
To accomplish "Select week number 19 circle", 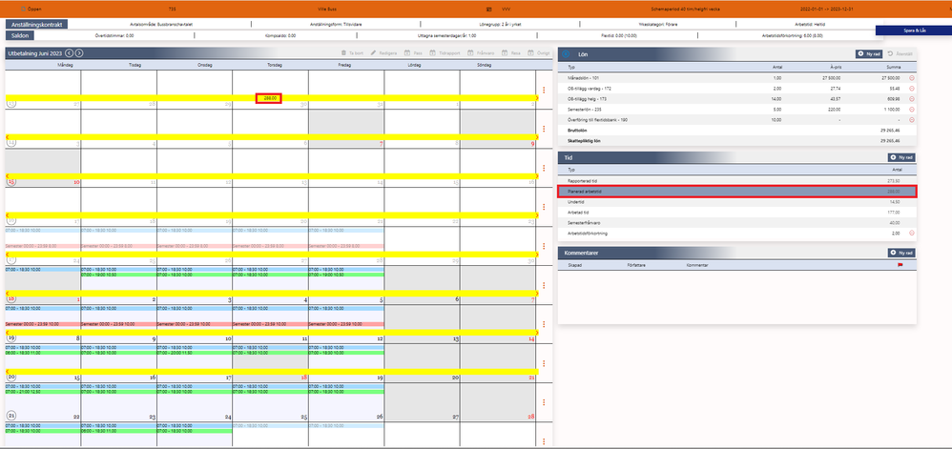I will click(x=10, y=337).
